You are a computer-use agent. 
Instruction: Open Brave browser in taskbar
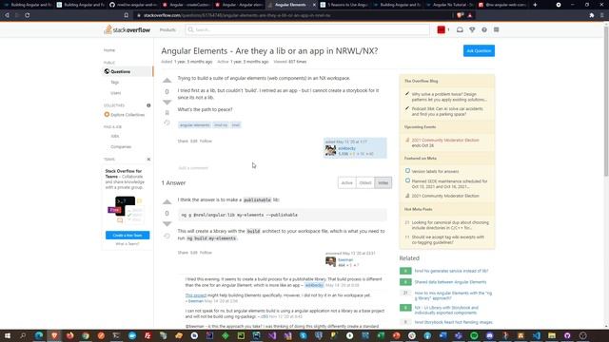click(x=54, y=335)
